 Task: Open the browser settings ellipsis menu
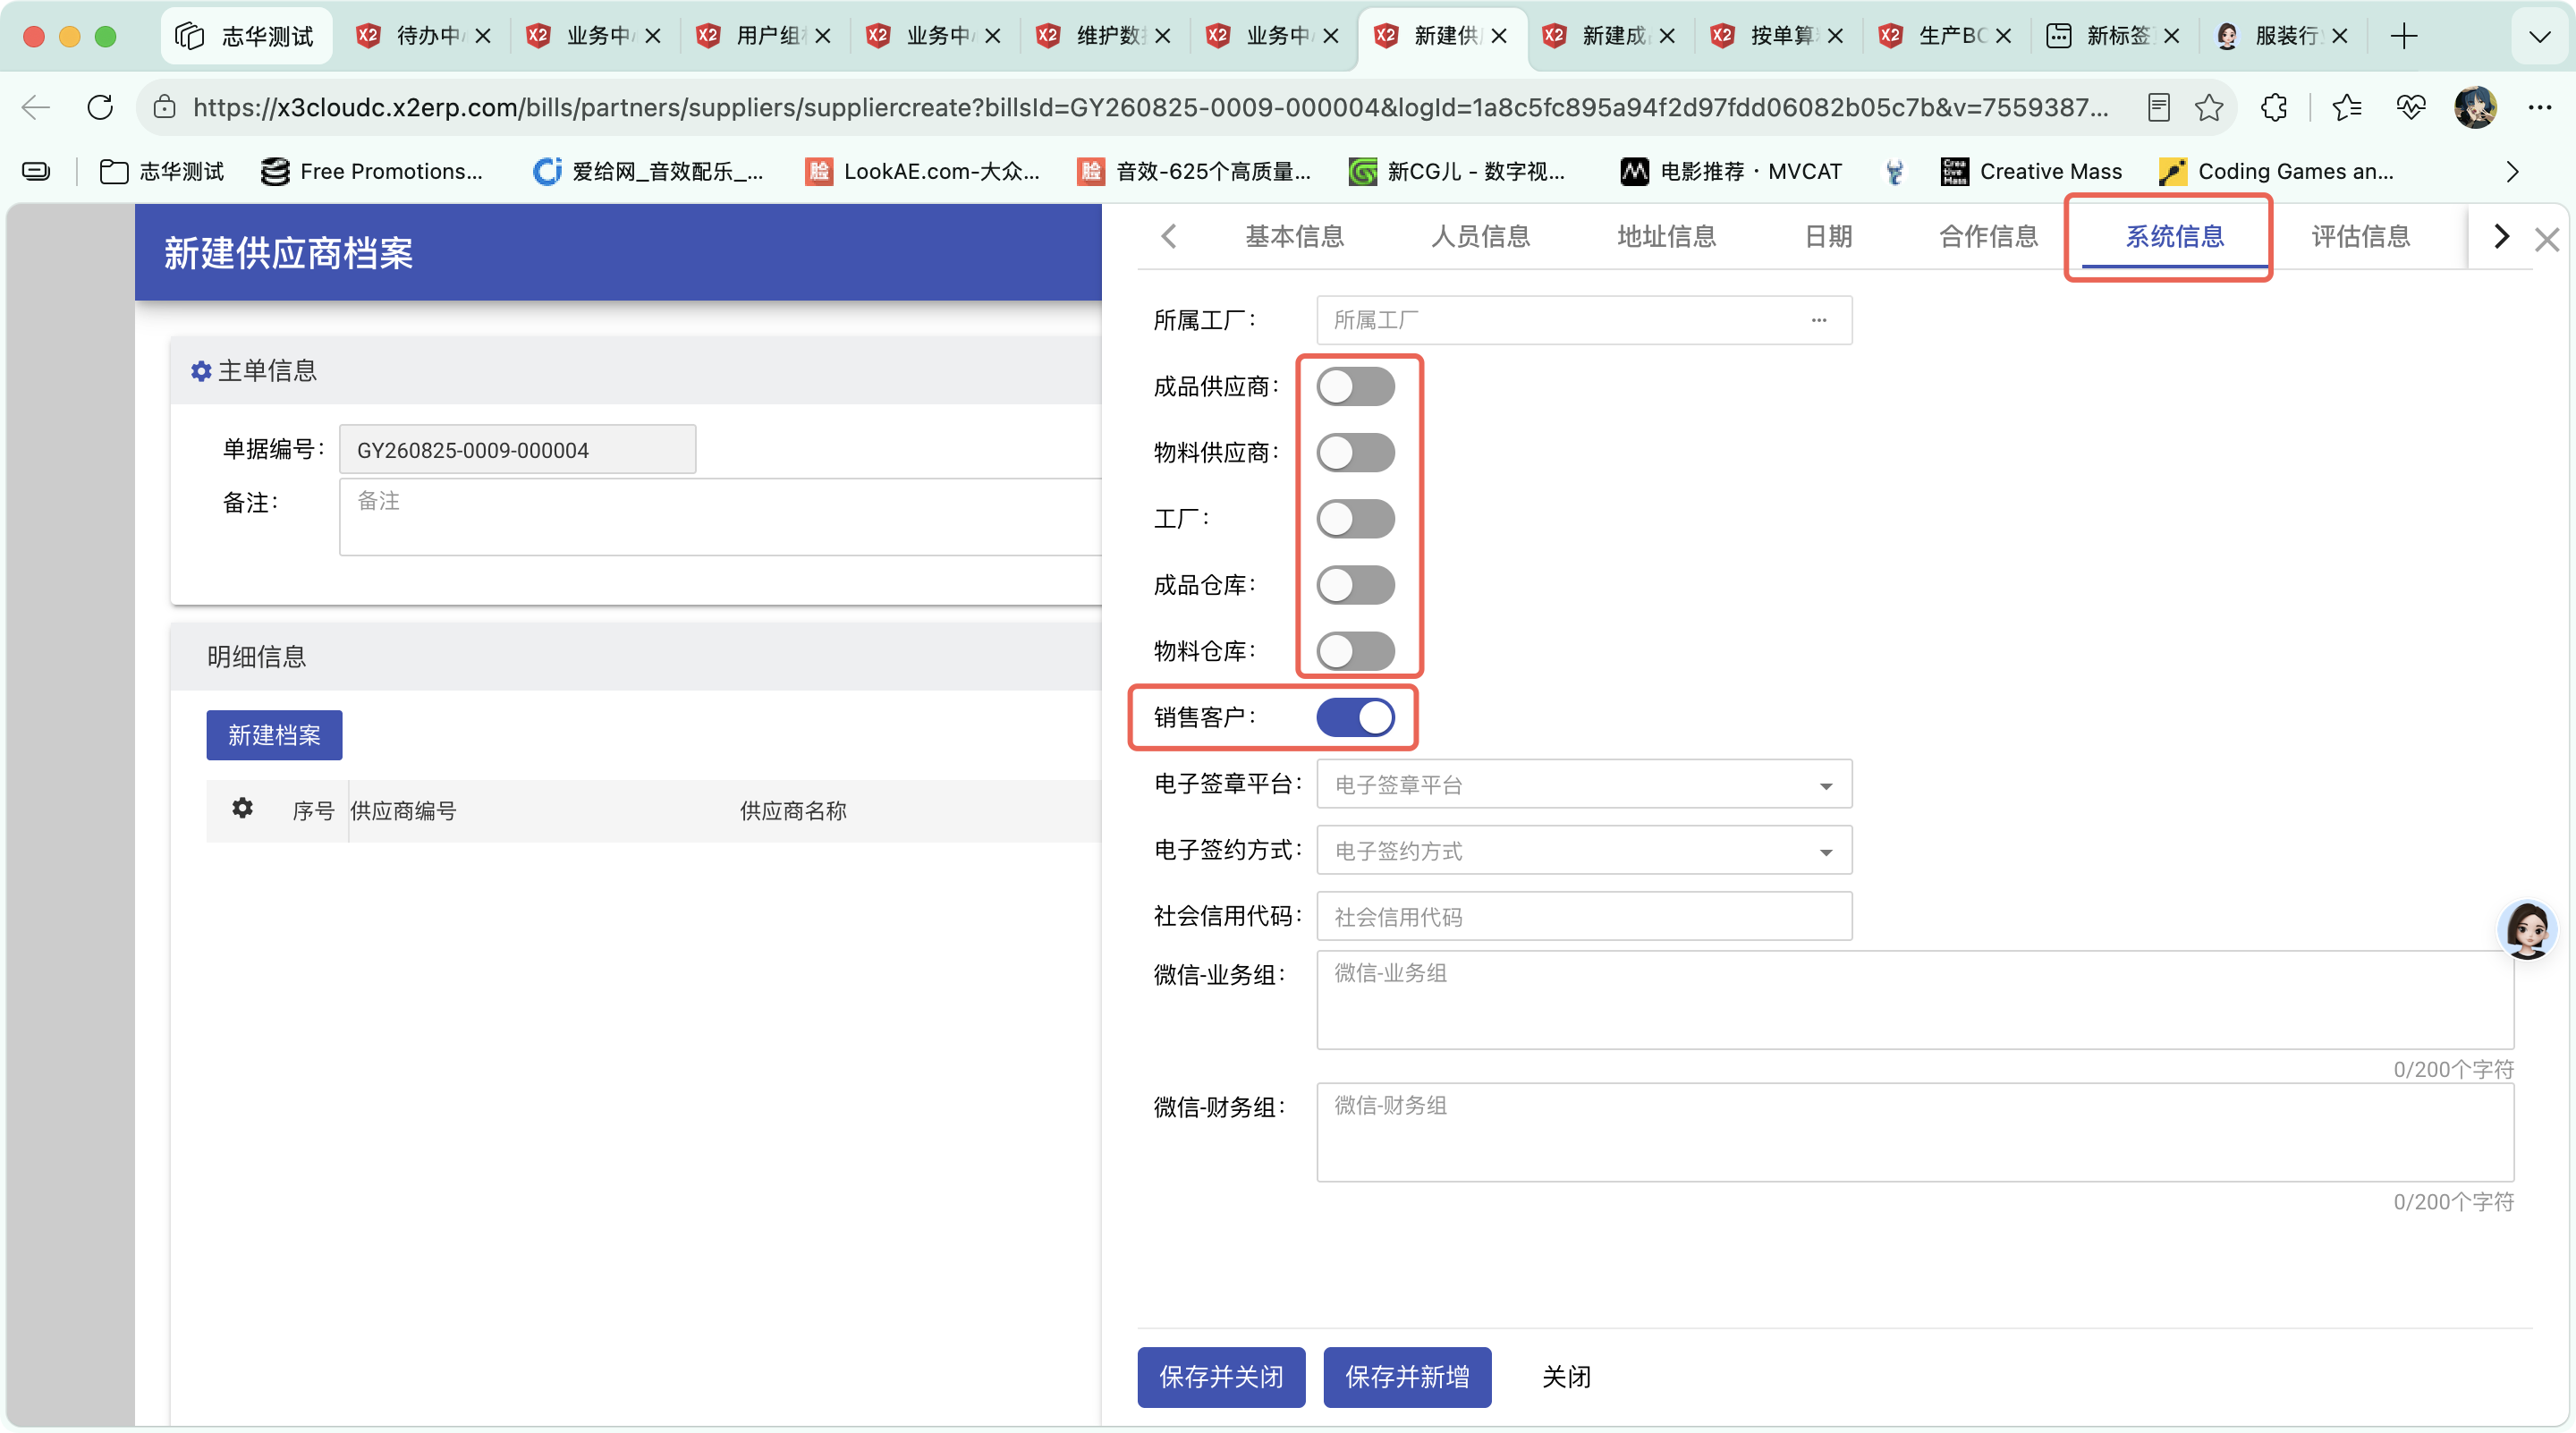point(2539,107)
